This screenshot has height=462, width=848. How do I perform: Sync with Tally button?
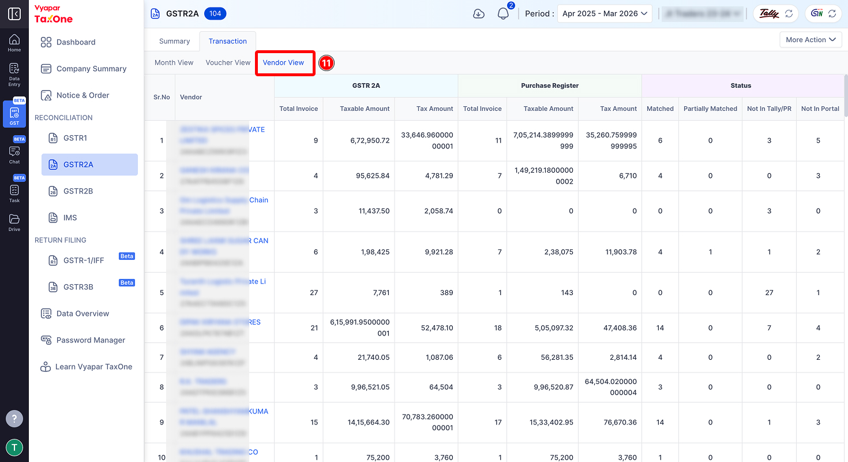point(776,14)
